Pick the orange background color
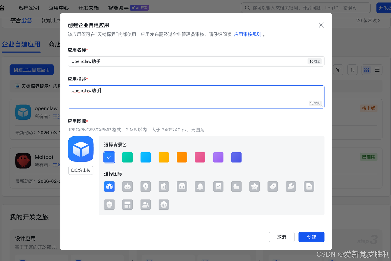Image resolution: width=391 pixels, height=261 pixels. point(182,157)
